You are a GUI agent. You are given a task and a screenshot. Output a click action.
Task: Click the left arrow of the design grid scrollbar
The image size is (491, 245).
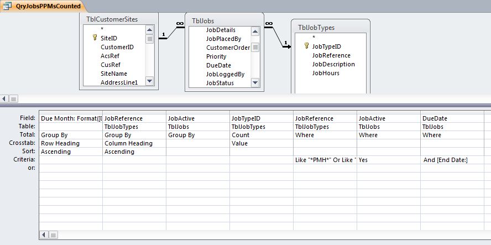[x=43, y=234]
